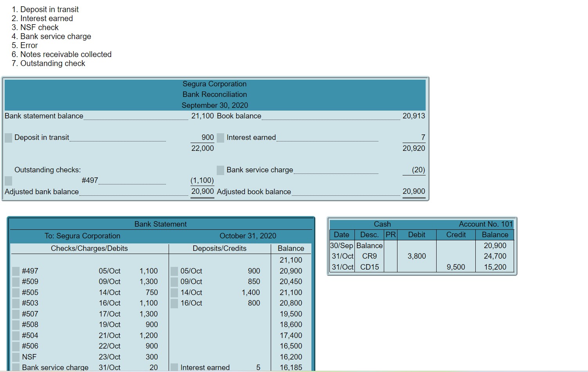Click list item '2. Interest earned'
This screenshot has height=372, width=588.
point(42,18)
